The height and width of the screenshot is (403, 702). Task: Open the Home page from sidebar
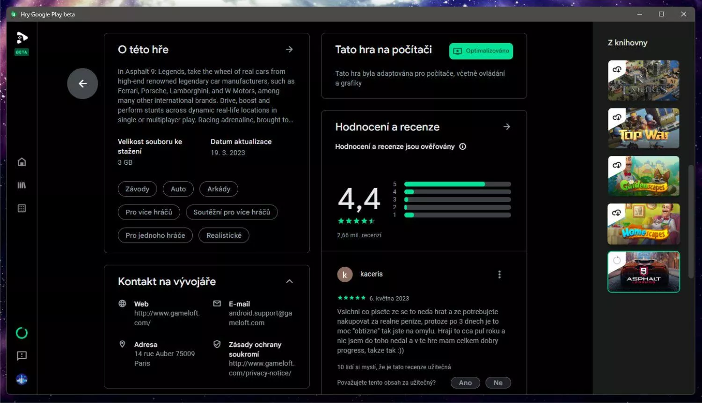point(22,162)
